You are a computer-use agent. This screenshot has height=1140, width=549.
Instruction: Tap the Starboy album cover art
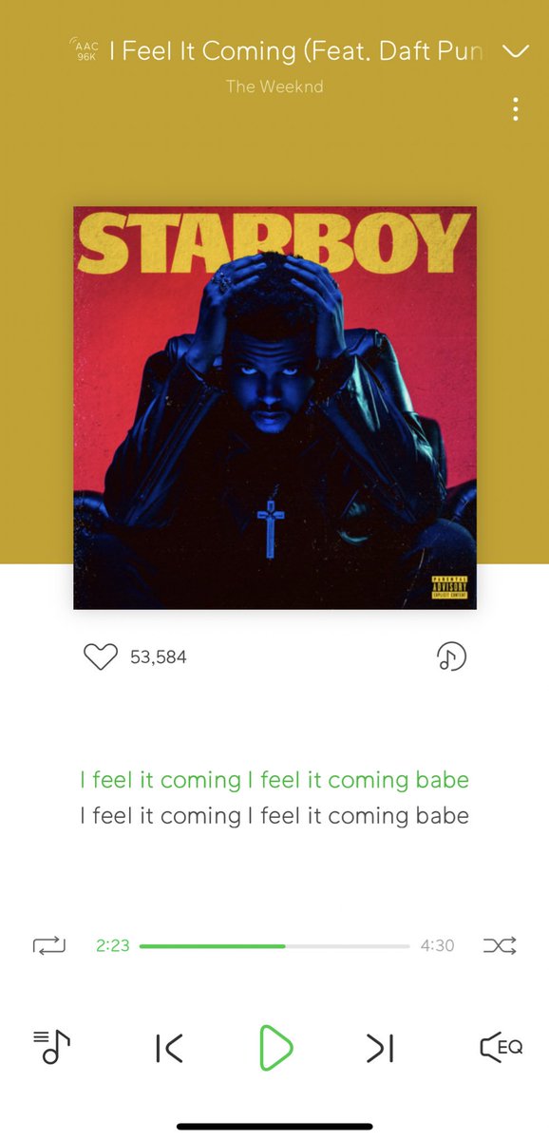point(274,408)
